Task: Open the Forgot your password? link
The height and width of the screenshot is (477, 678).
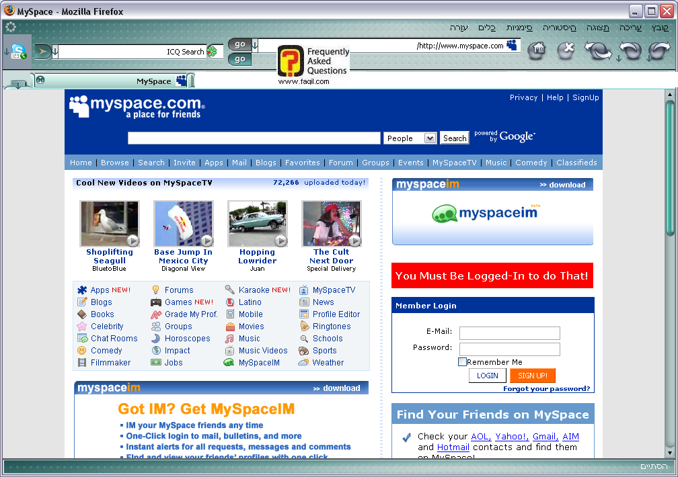Action: coord(546,389)
